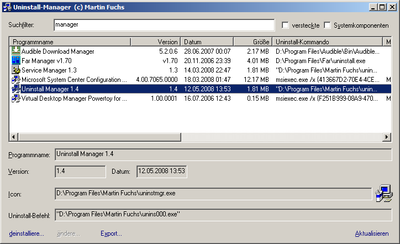Click command cell 'D:\Program Files\Audible\Bin\Audible...'
This screenshot has height=244, width=400.
pos(327,51)
